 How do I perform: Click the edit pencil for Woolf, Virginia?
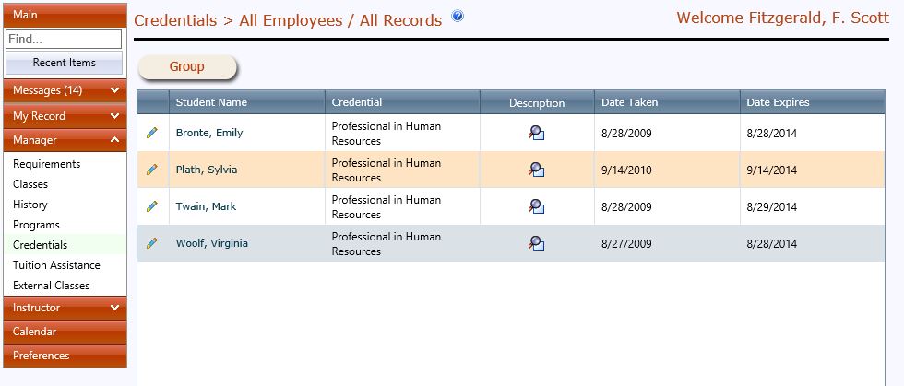coord(152,243)
